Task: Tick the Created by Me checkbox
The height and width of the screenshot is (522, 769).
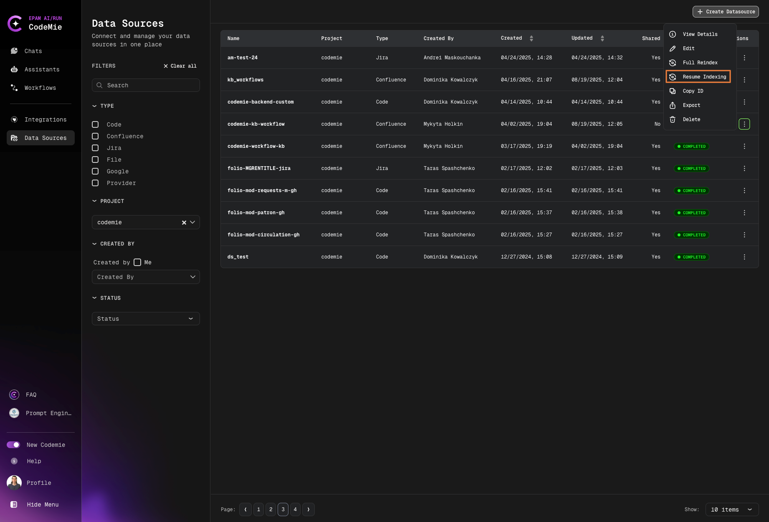Action: [137, 262]
